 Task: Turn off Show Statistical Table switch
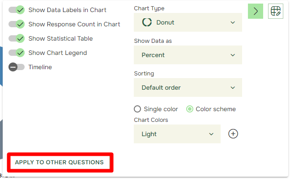pos(17,38)
